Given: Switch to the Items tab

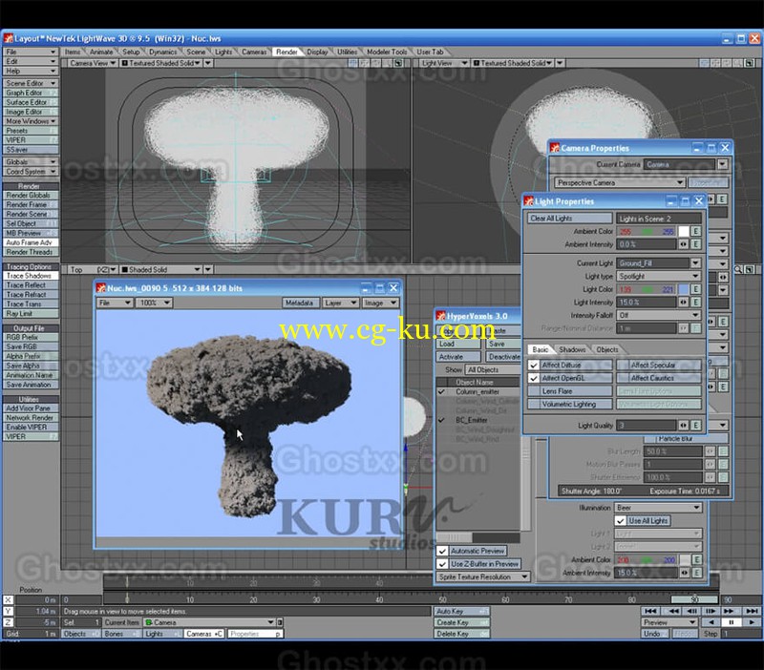Looking at the screenshot, I should point(73,52).
